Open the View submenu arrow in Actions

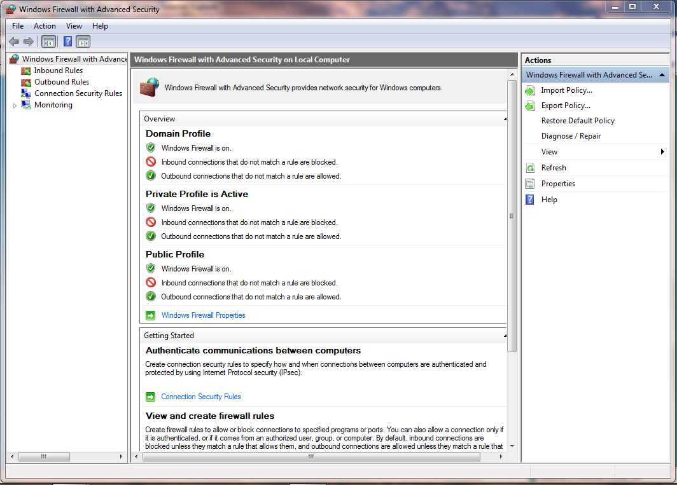(662, 151)
